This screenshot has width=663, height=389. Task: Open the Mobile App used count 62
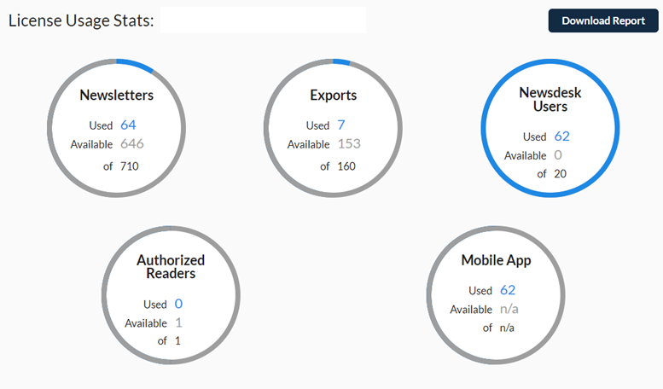click(x=508, y=290)
